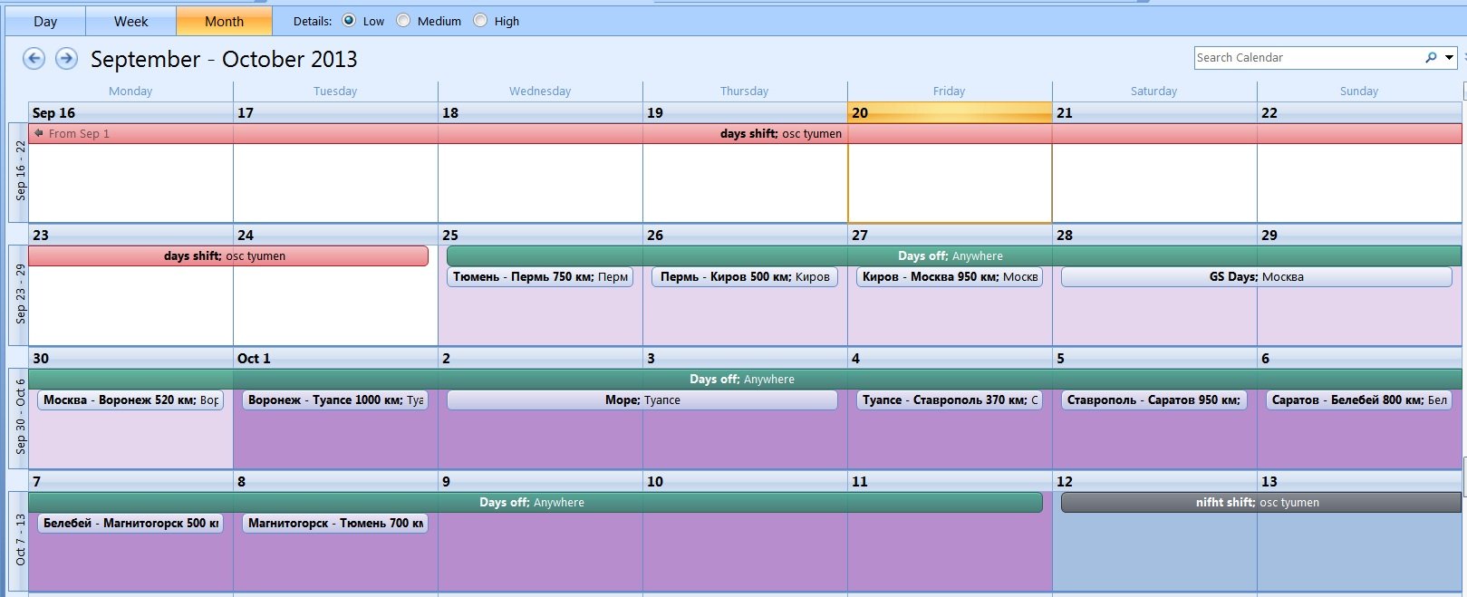
Task: Click the Friday Sep 20 date header
Action: pos(949,113)
